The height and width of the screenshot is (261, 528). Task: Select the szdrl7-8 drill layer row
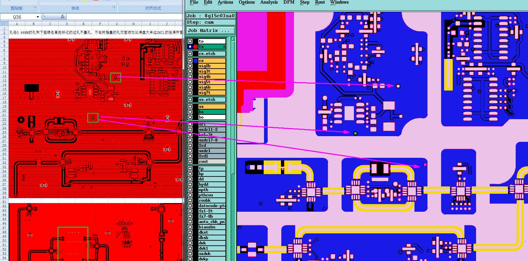pos(212,140)
